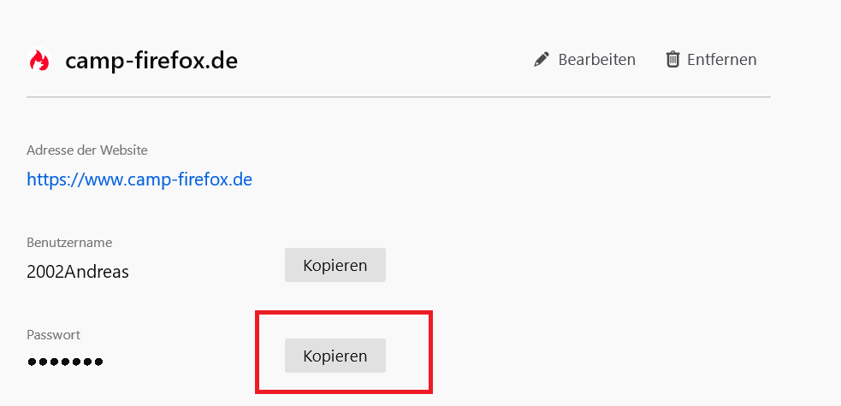Click the Adresse der Website label
The height and width of the screenshot is (406, 841).
click(x=87, y=150)
